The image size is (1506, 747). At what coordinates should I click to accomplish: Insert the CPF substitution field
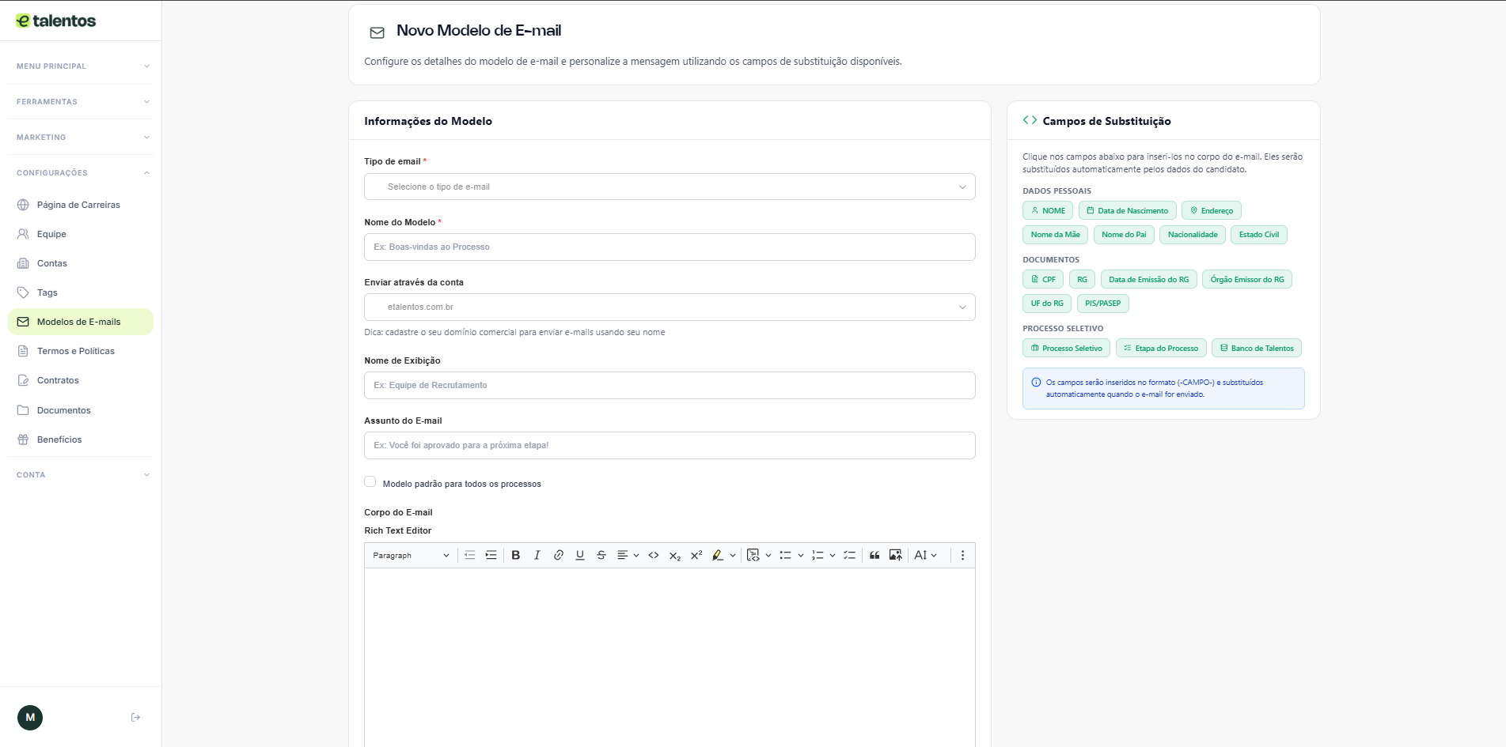pos(1042,280)
